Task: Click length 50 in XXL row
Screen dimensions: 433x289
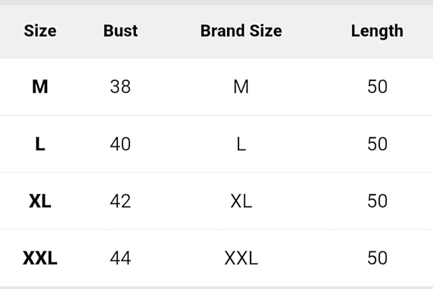Action: (377, 258)
